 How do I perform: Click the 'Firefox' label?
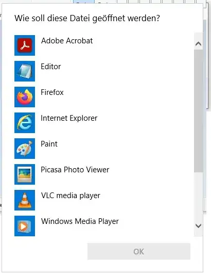pos(52,92)
